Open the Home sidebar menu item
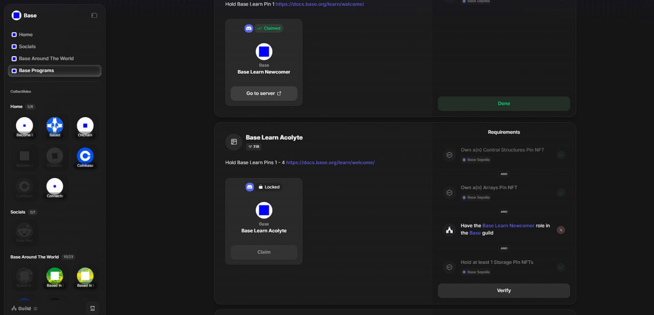The image size is (654, 315). (x=26, y=35)
